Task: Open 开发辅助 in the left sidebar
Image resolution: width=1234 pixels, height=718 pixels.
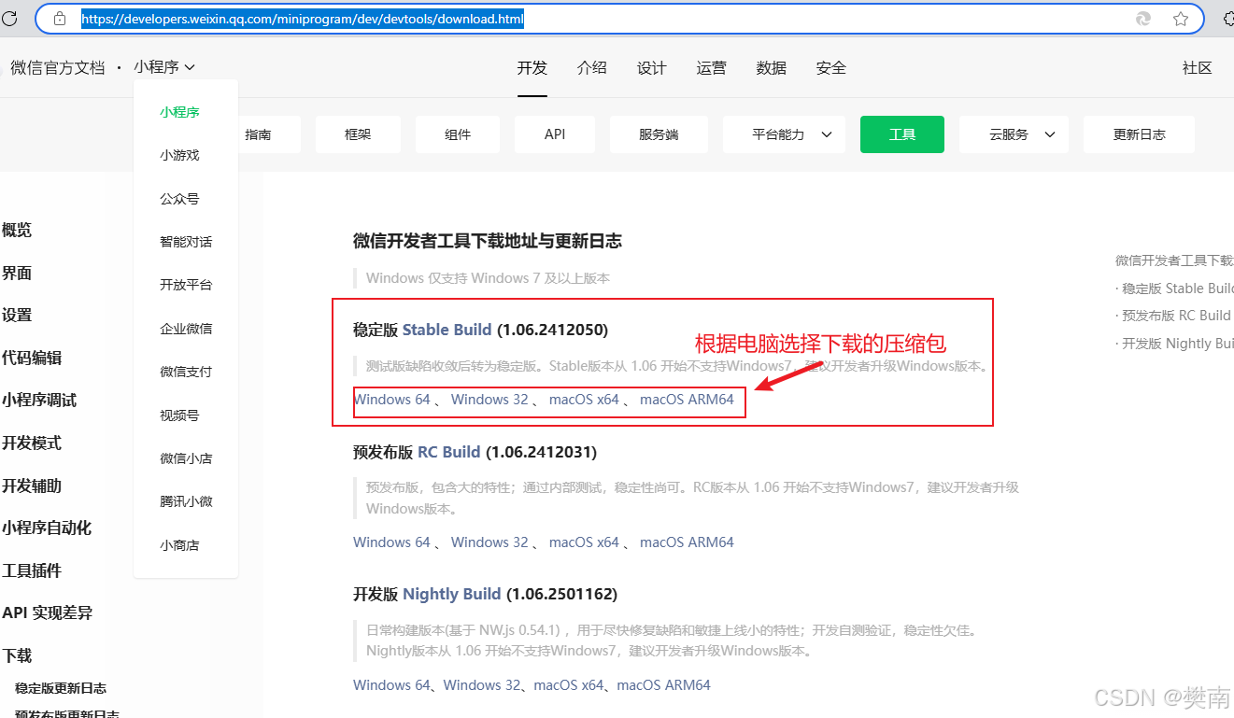Action: (32, 486)
